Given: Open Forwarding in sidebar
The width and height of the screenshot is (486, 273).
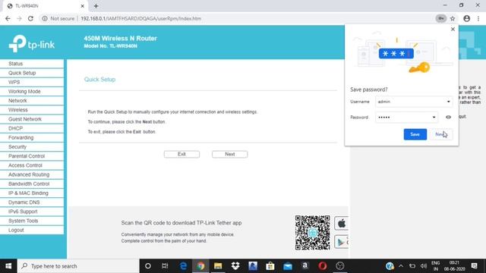Looking at the screenshot, I should coord(32,138).
